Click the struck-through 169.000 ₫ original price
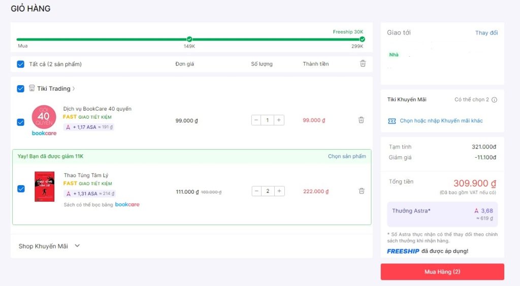Image resolution: width=520 pixels, height=286 pixels. (x=211, y=192)
